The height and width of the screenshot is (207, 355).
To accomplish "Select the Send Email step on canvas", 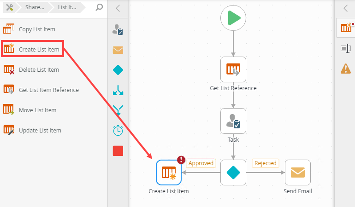I will coord(298,172).
